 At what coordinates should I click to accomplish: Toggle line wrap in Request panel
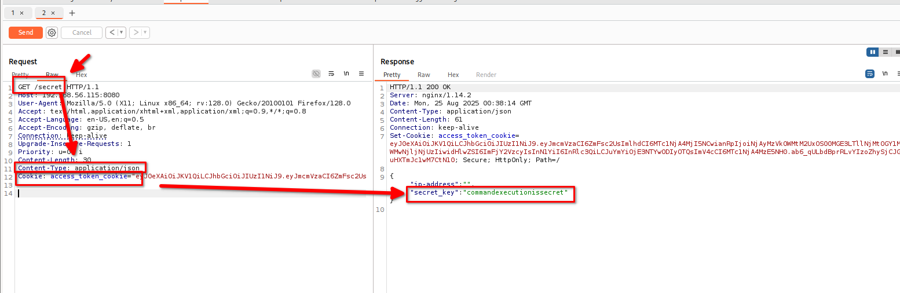click(x=331, y=74)
